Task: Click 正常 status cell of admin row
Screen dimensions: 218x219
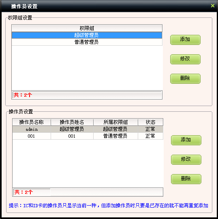Action: point(150,129)
